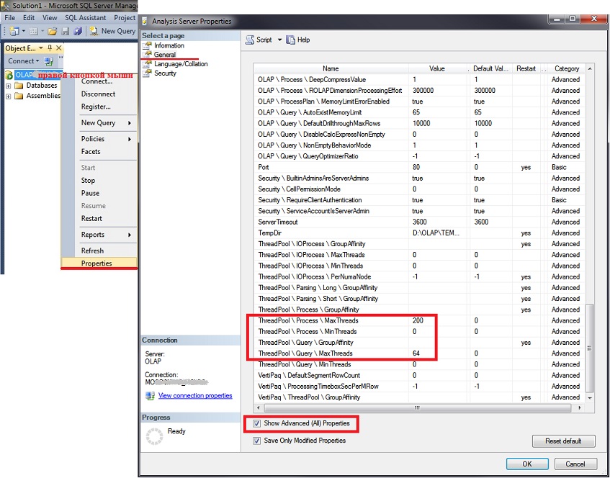Open the Language/Collation page

181,64
